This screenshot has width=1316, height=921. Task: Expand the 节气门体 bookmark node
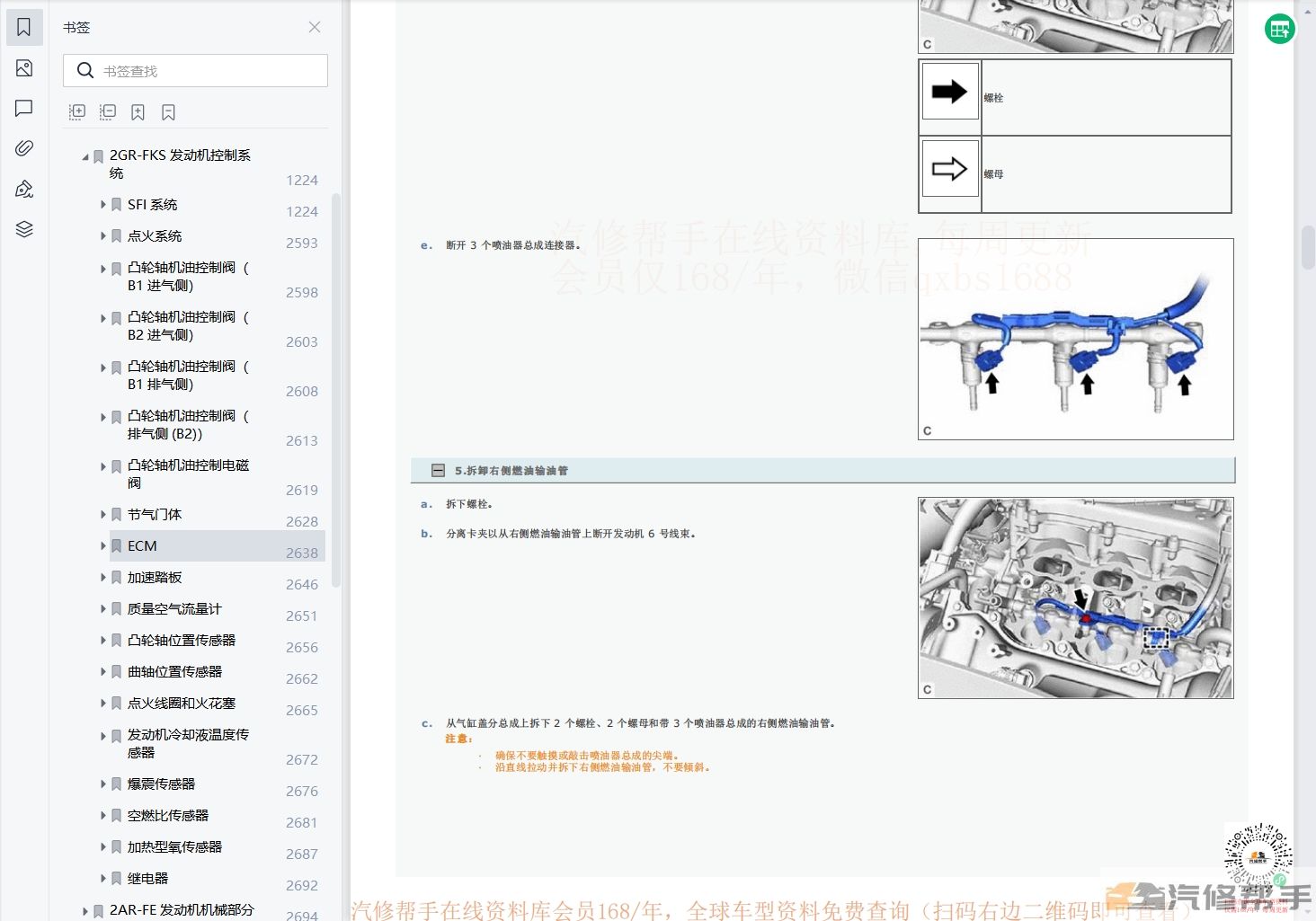[x=103, y=515]
